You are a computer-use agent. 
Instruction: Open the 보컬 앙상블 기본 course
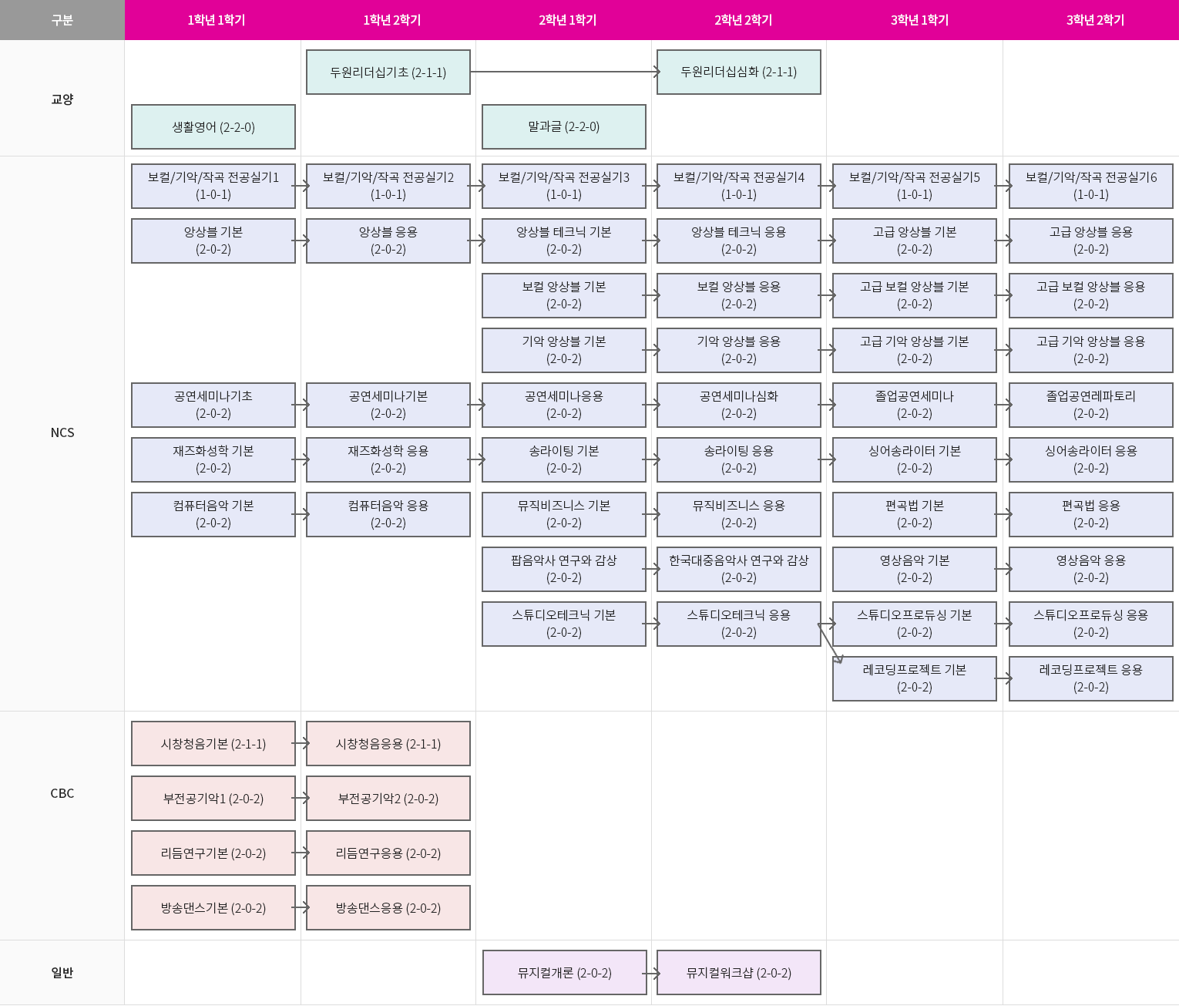(564, 295)
